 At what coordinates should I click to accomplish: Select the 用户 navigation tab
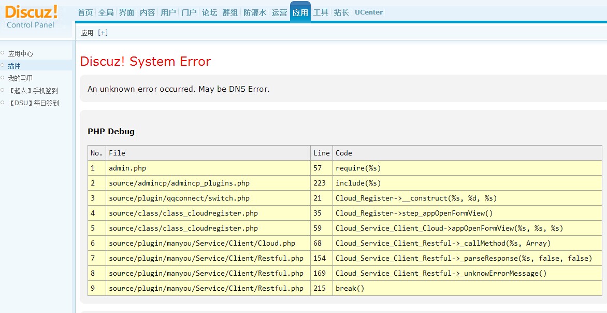pyautogui.click(x=168, y=12)
